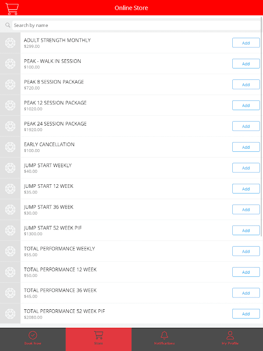The width and height of the screenshot is (263, 351).
Task: Select Adult Strength Monthly product thumbnail
Action: click(10, 43)
